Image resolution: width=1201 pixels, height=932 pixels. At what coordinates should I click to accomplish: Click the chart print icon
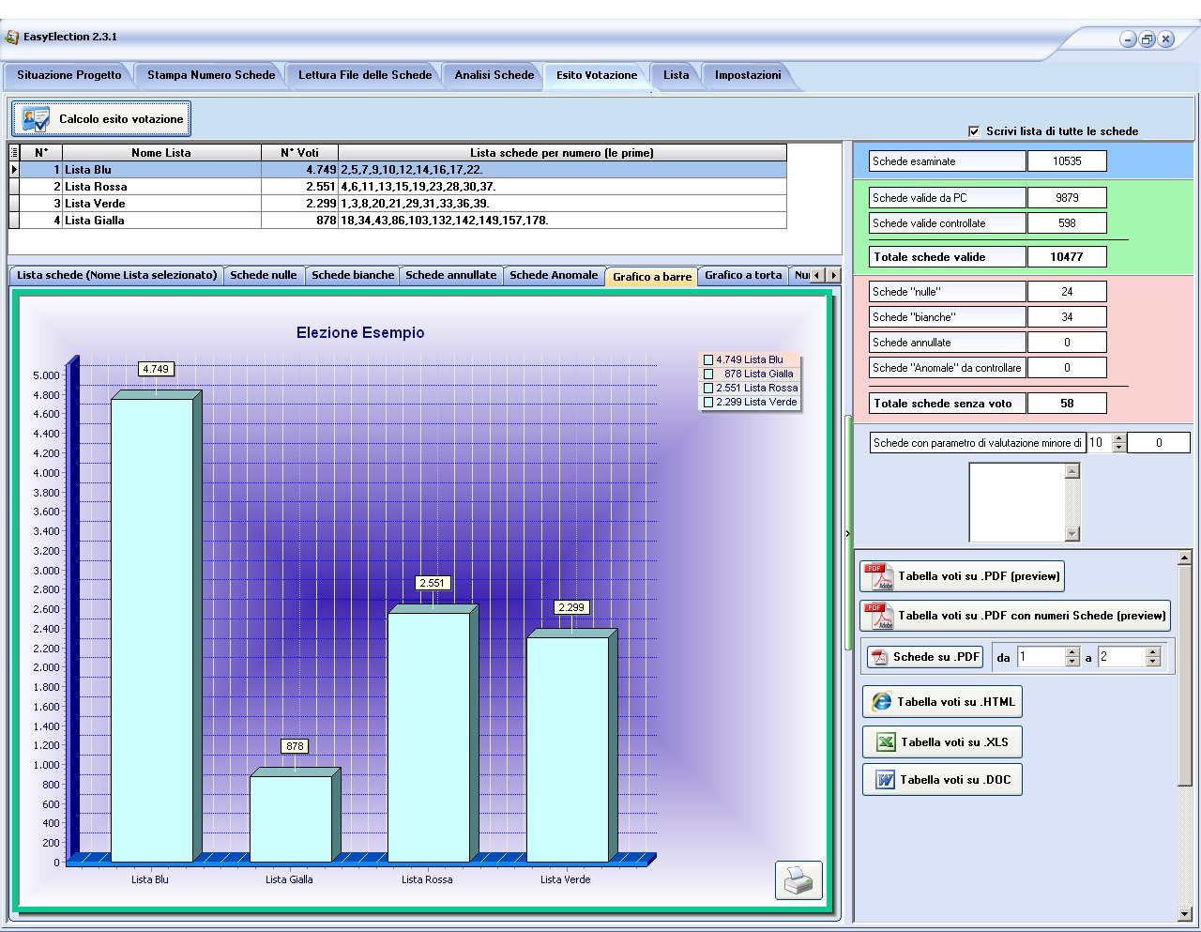[x=798, y=880]
